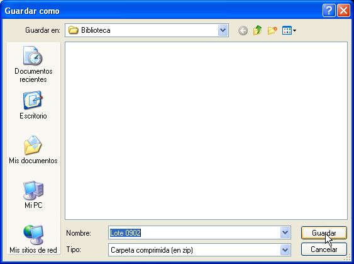
Task: Expand the Nombre field dropdown arrow
Action: pos(285,232)
